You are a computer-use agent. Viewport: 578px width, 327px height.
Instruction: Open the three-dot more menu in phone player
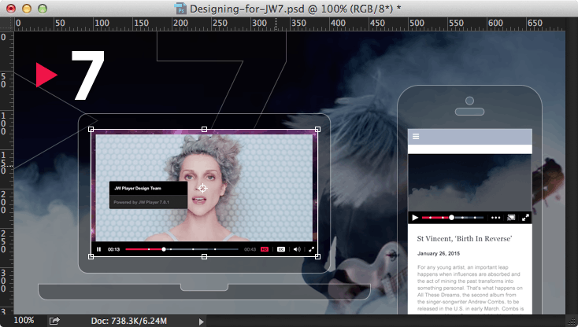click(x=496, y=217)
